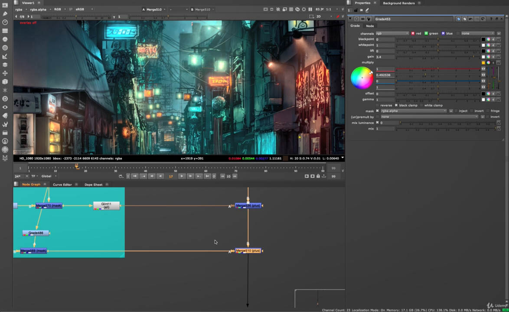Click the viewer pause icon
Image resolution: width=509 pixels, height=312 pixels.
pyautogui.click(x=310, y=10)
